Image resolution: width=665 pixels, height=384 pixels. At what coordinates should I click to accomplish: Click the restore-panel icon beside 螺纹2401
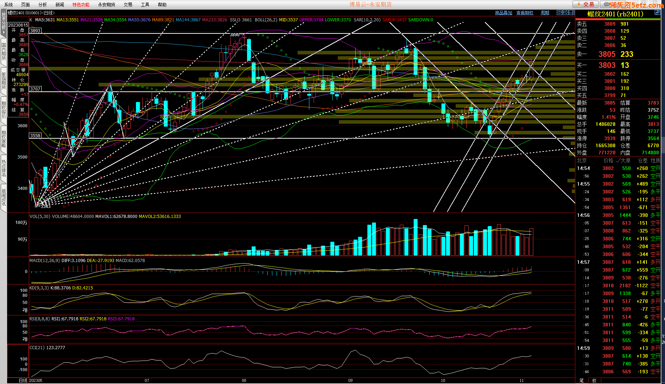tap(657, 13)
